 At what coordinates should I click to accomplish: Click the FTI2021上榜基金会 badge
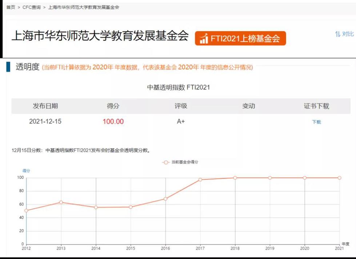pyautogui.click(x=240, y=38)
